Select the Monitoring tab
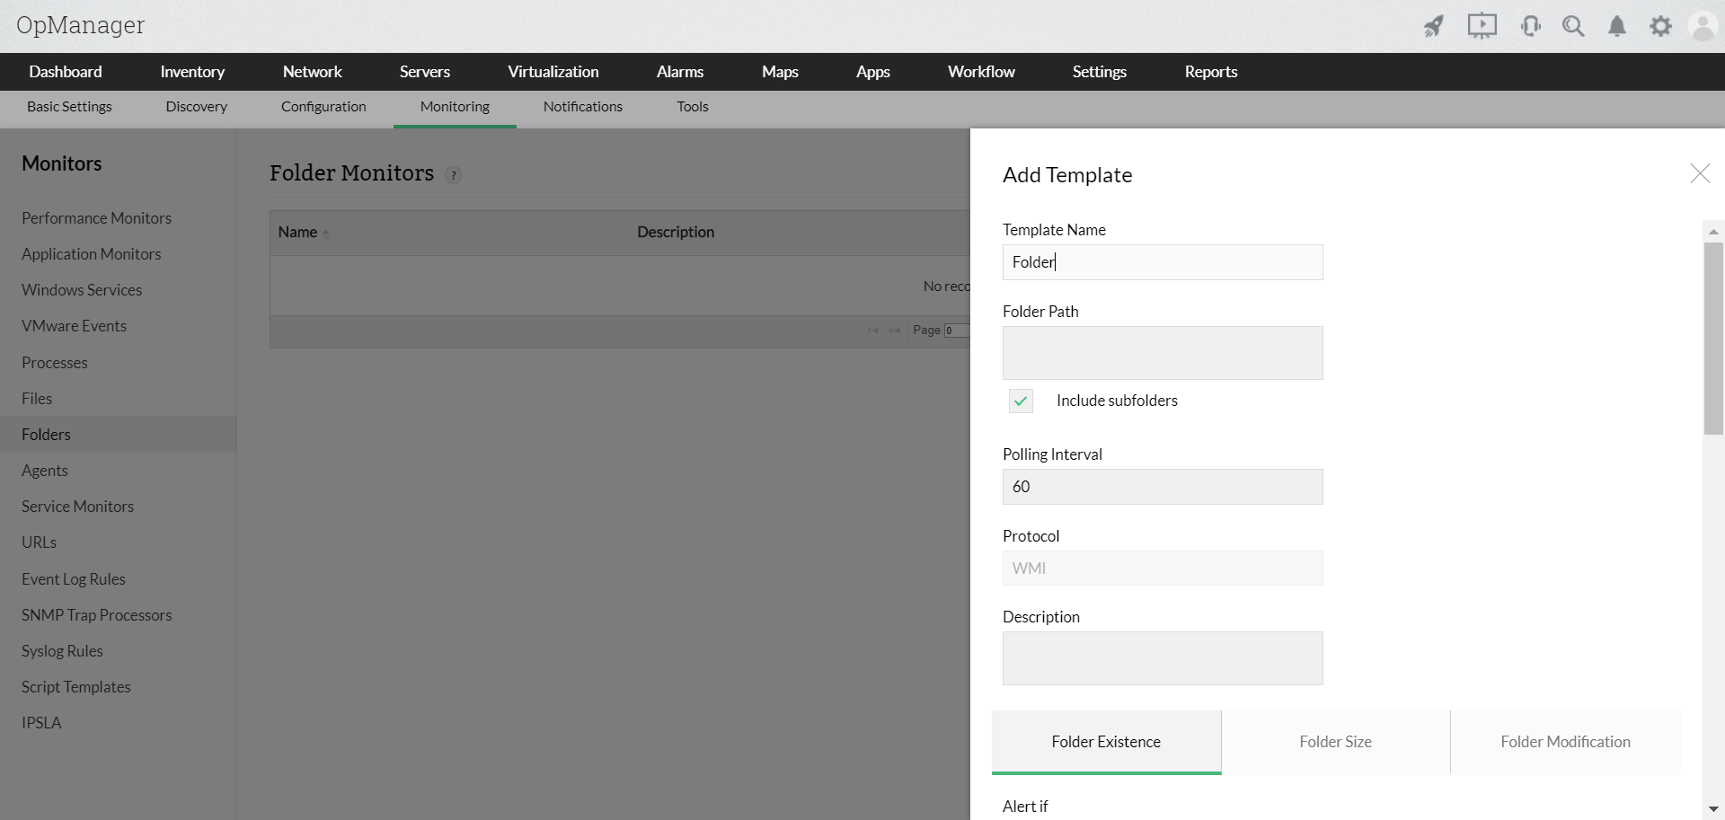This screenshot has height=820, width=1725. click(x=455, y=107)
